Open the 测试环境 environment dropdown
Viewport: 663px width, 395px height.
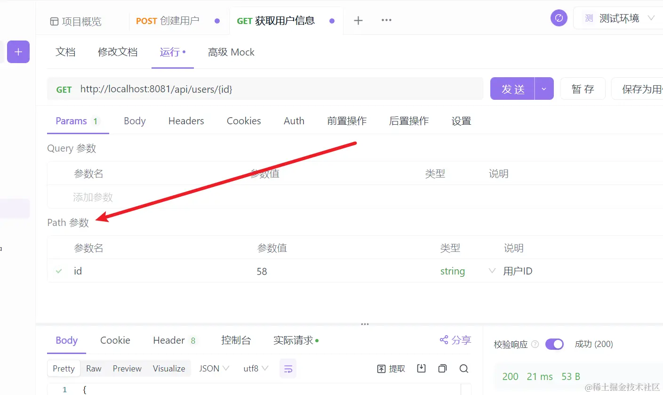point(620,18)
